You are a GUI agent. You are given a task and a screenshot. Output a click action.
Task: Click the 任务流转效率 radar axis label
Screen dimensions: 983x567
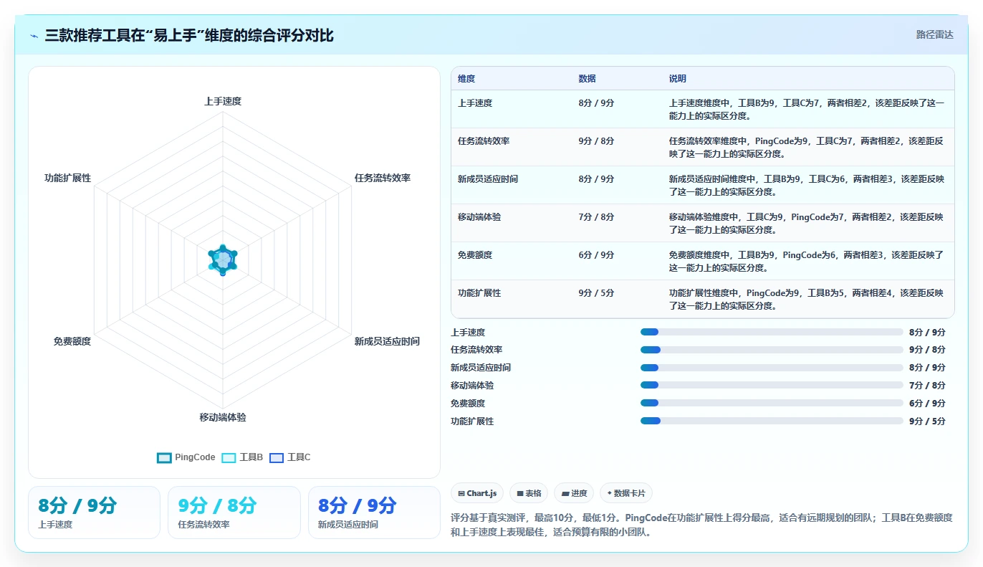point(383,178)
